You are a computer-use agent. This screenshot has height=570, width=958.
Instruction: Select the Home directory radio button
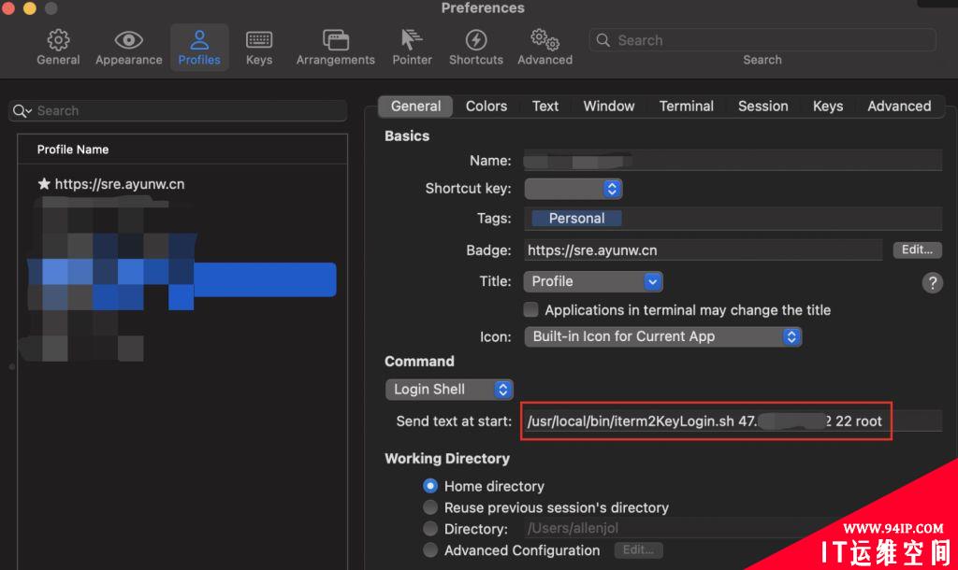click(430, 487)
